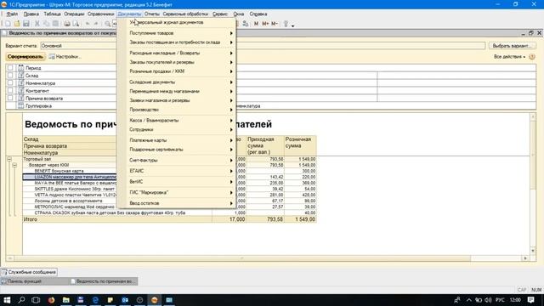This screenshot has width=544, height=306.
Task: Click the 1C Enterprise taskbar icon
Action: click(155, 300)
